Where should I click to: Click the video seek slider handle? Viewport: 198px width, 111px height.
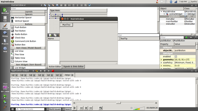(118, 103)
